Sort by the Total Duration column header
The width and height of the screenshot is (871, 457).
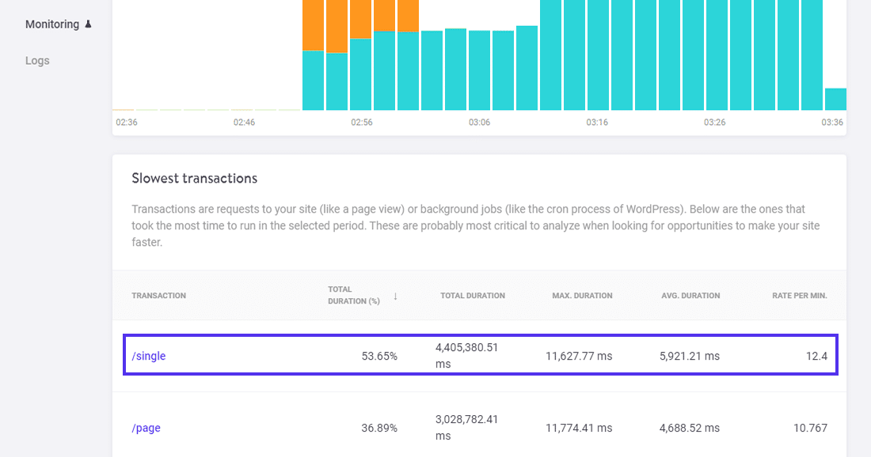click(x=473, y=296)
